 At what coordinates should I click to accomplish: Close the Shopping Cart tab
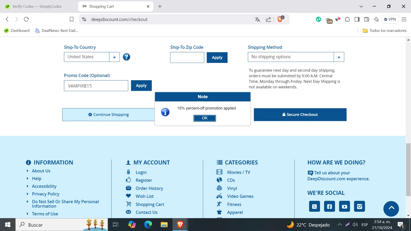[x=148, y=6]
